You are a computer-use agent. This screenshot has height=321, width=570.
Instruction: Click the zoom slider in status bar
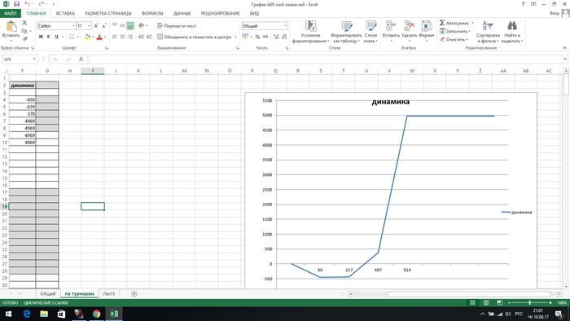[529, 302]
